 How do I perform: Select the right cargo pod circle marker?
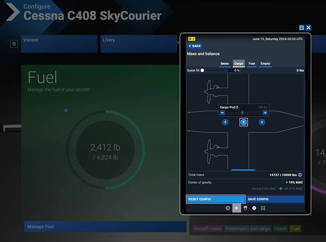point(262,122)
